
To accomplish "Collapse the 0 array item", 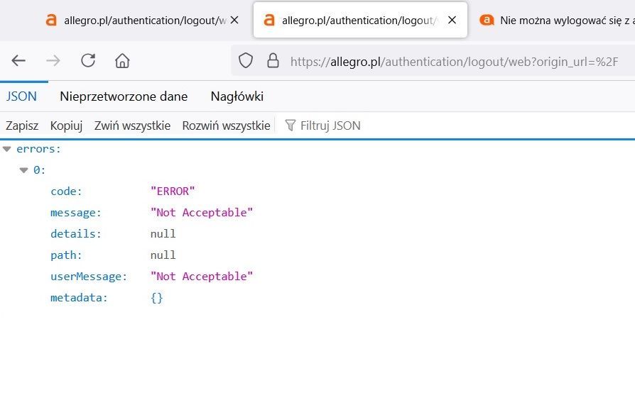I will point(23,170).
